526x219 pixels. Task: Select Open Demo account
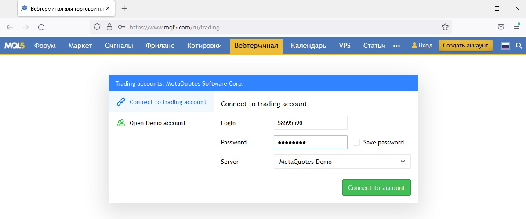point(161,123)
